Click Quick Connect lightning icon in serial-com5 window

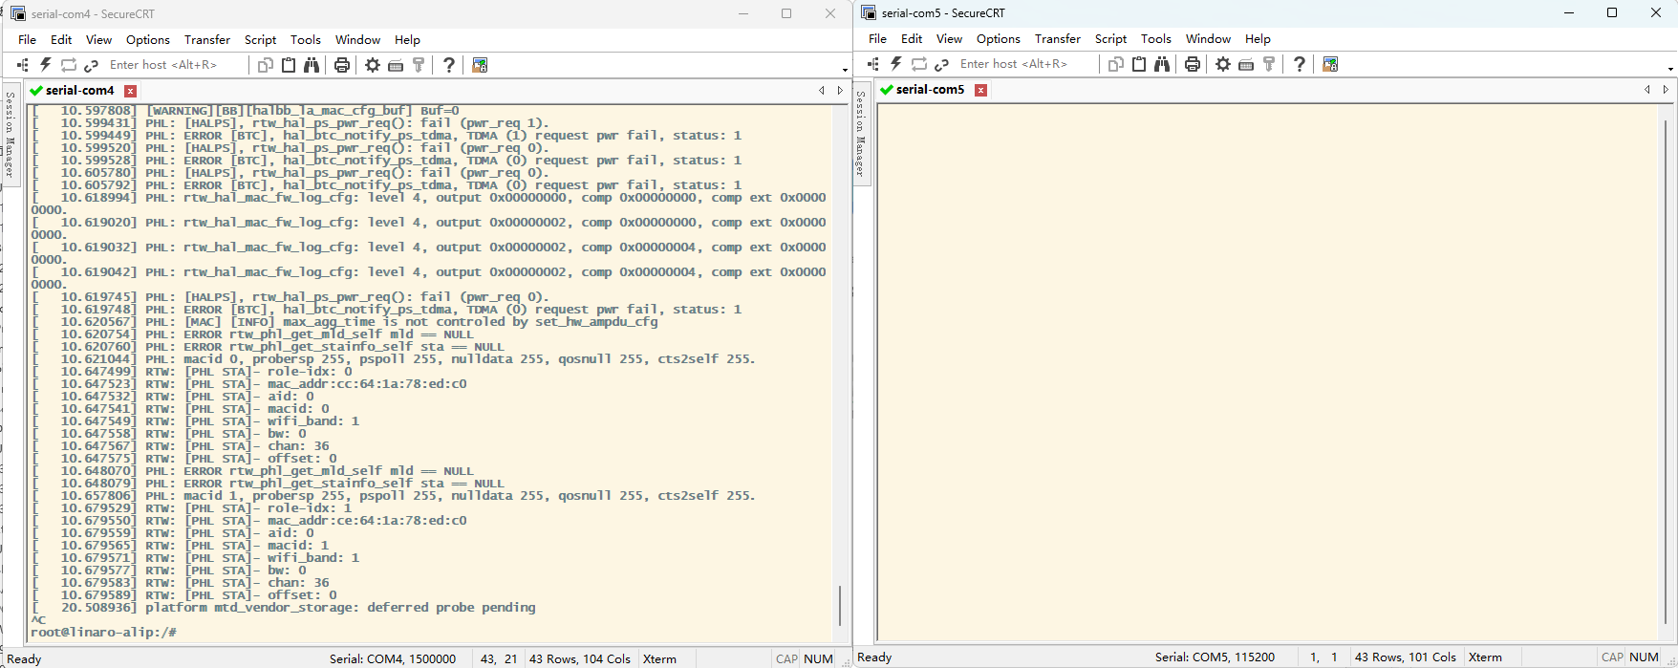(x=895, y=64)
